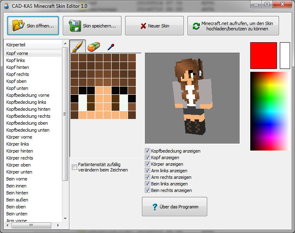This screenshot has width=295, height=233.
Task: Disable Bein rechts anzeigen checkbox
Action: tap(148, 190)
